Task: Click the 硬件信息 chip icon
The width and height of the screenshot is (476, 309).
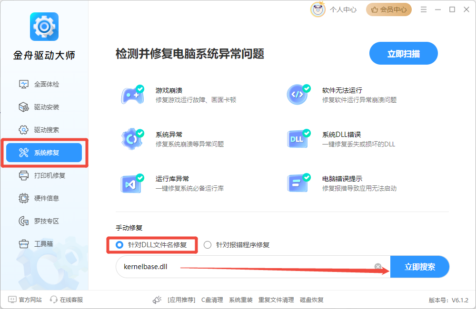Action: pyautogui.click(x=24, y=198)
